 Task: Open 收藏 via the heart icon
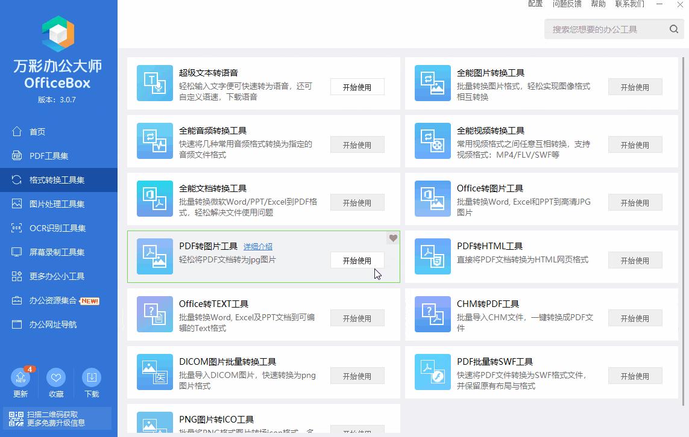(x=55, y=379)
